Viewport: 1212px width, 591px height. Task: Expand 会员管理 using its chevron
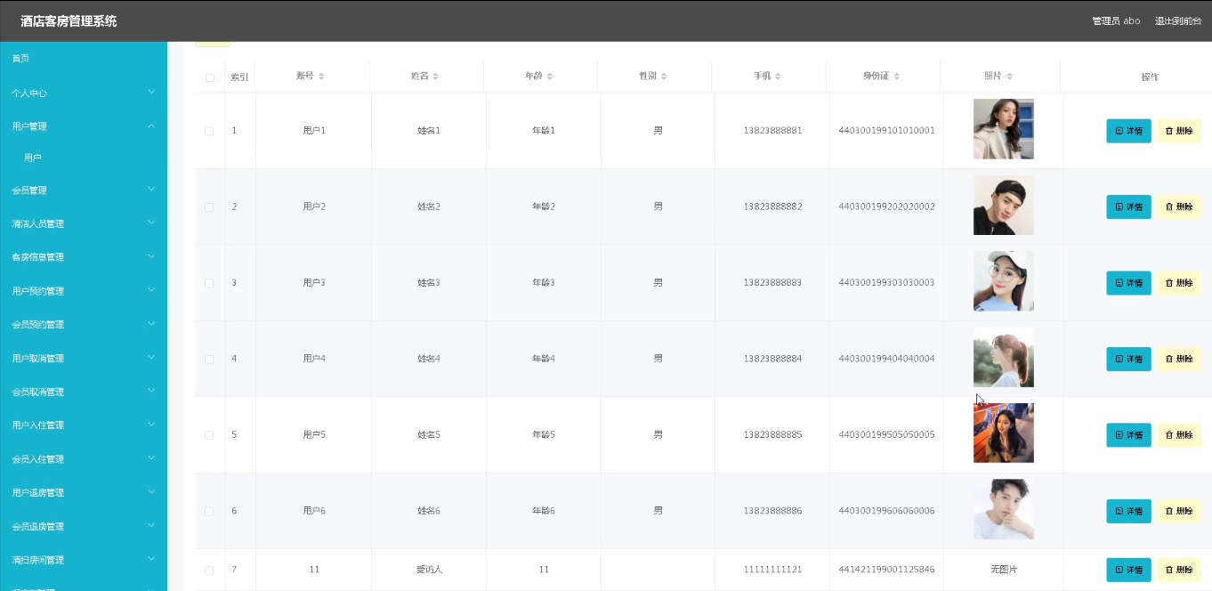[151, 189]
